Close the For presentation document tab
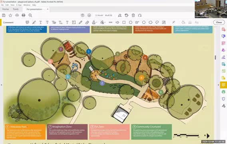This screenshot has height=144, width=227. [48, 9]
